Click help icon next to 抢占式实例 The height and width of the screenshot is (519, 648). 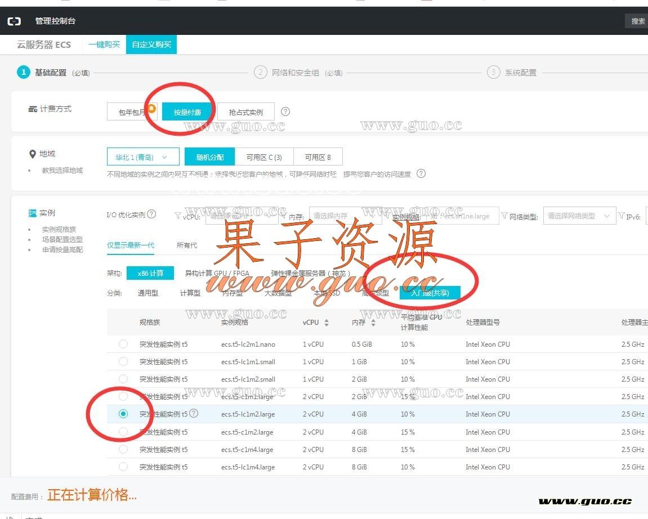(285, 111)
